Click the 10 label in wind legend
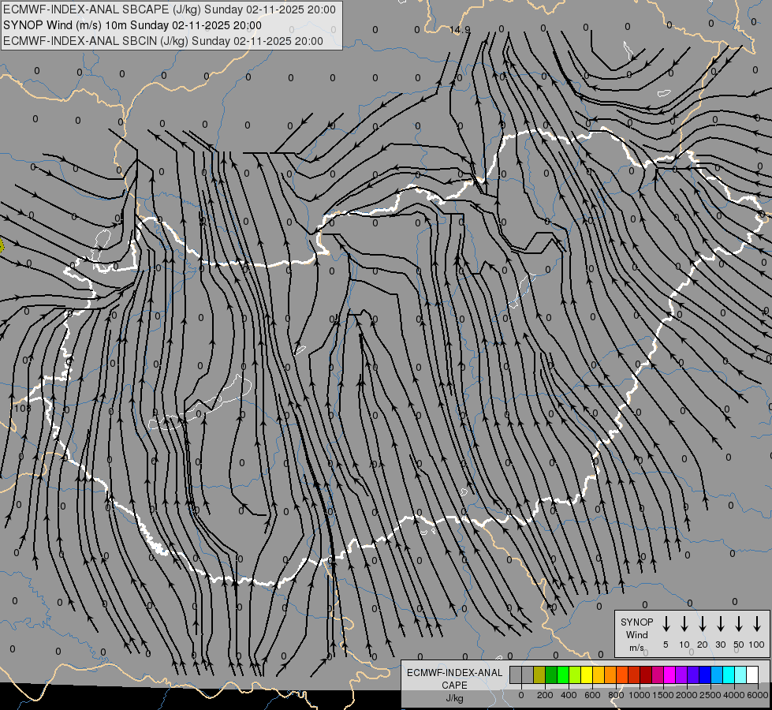 [x=684, y=645]
